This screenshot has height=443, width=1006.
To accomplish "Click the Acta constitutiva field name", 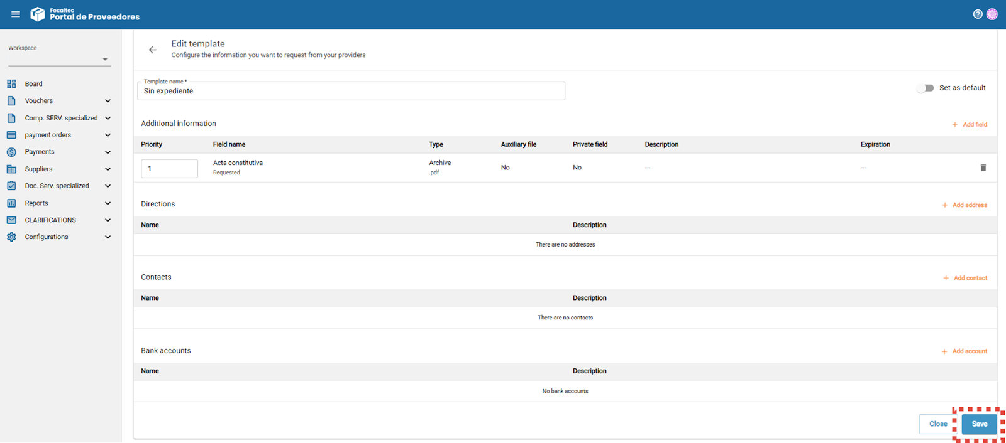I will pos(238,163).
